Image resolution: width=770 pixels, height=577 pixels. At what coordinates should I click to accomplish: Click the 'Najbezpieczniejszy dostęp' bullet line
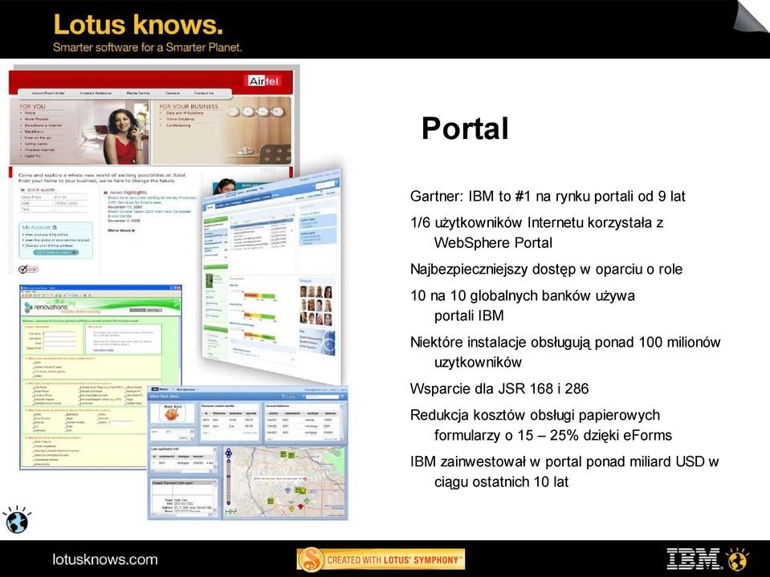[x=546, y=270]
